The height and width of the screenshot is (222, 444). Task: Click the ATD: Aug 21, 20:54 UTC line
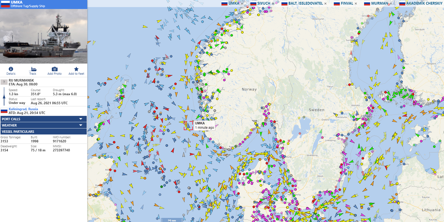pos(27,113)
